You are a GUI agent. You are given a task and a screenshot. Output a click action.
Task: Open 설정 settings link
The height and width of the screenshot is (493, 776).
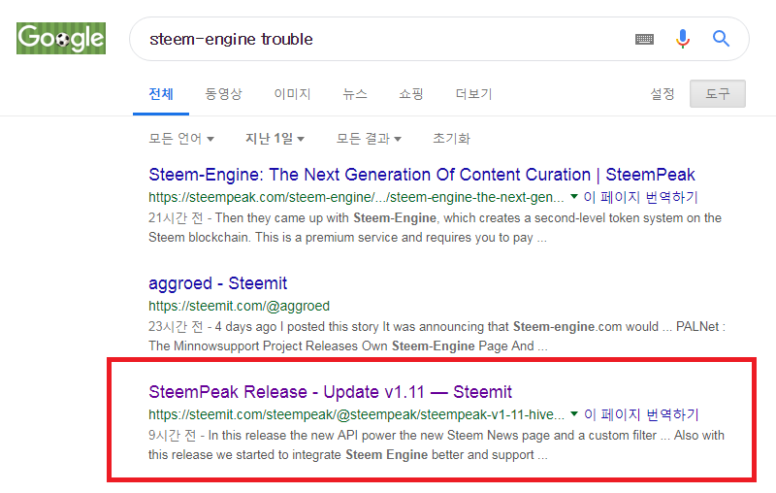pyautogui.click(x=663, y=93)
